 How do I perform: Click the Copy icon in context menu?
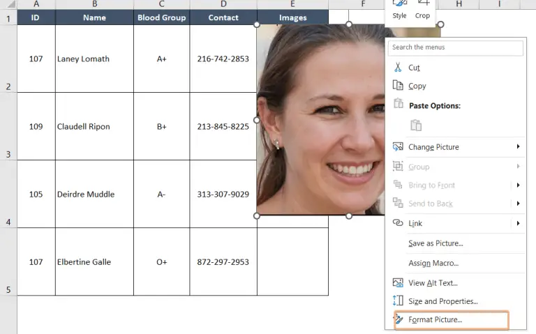(x=398, y=86)
